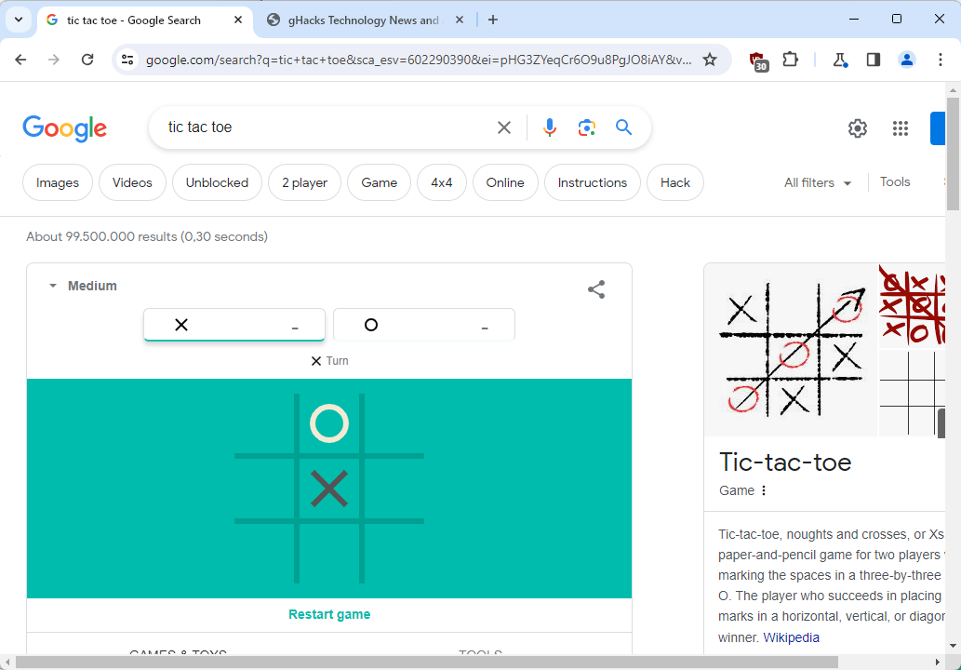Close the tic tac toe Google Search tab

(238, 20)
